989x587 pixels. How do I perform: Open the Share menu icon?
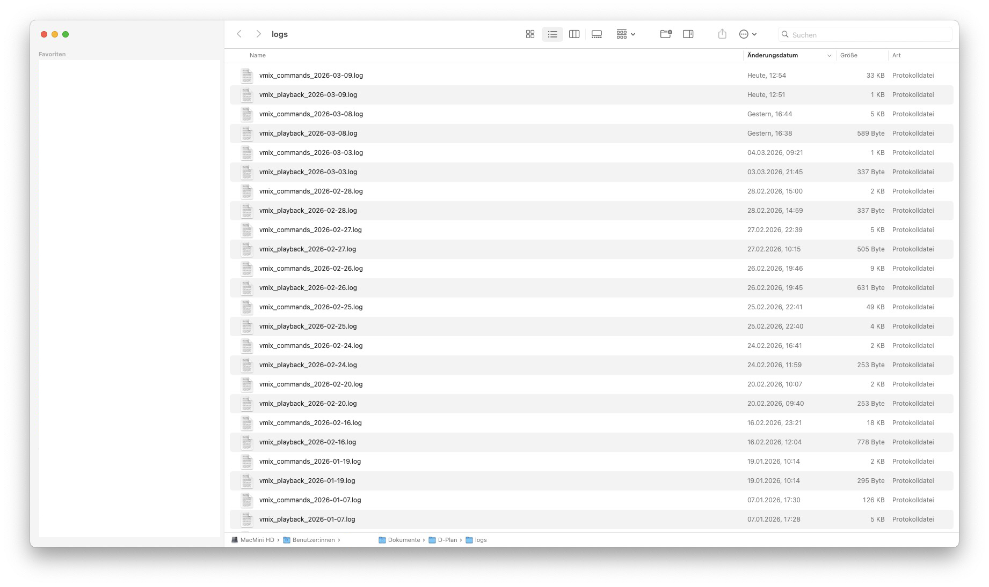pyautogui.click(x=722, y=34)
